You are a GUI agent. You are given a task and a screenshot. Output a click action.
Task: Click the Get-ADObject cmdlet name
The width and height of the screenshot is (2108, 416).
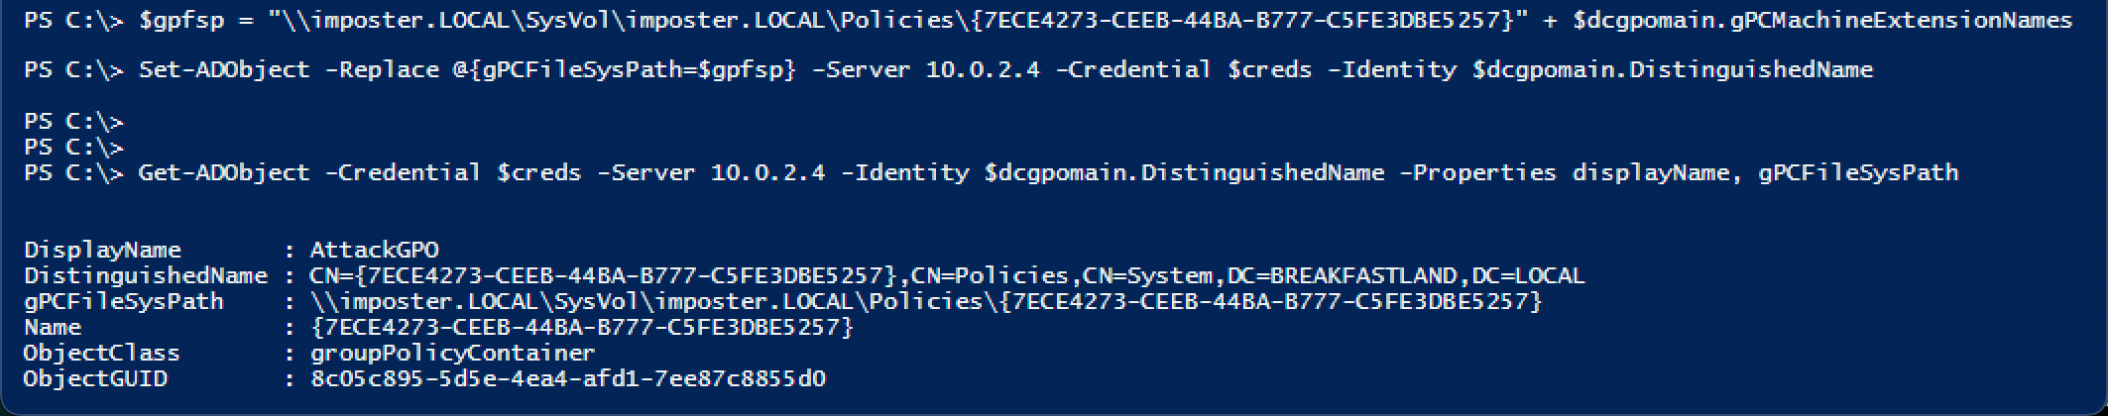pos(224,172)
